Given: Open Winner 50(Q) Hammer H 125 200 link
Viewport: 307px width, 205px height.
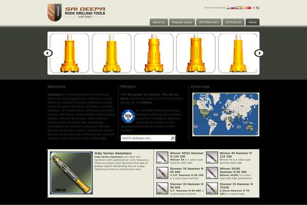Looking at the screenshot, I should click(187, 155).
